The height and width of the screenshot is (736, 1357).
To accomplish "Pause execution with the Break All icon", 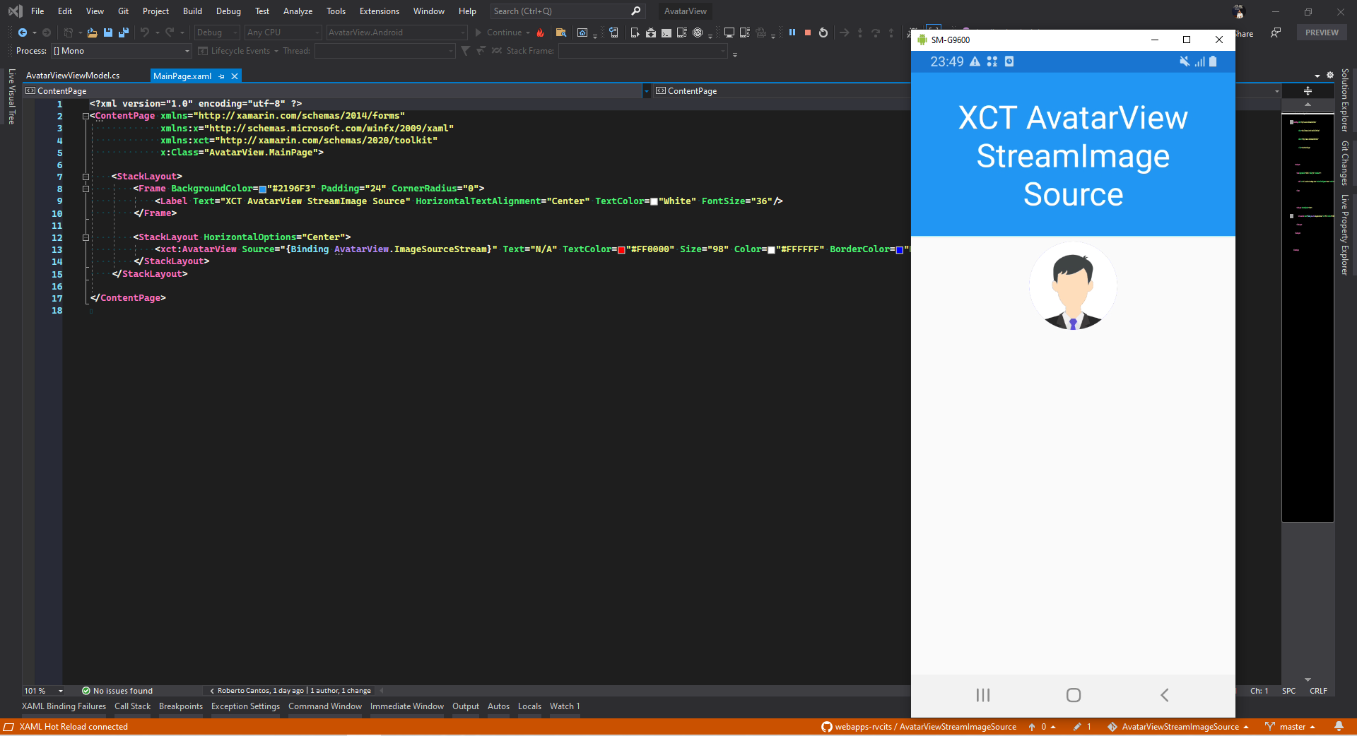I will pyautogui.click(x=792, y=32).
